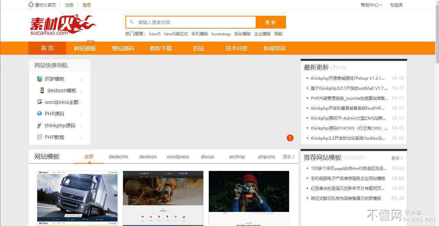The height and width of the screenshot is (226, 439).
Task: Select slide indicator number 1
Action: point(290,138)
